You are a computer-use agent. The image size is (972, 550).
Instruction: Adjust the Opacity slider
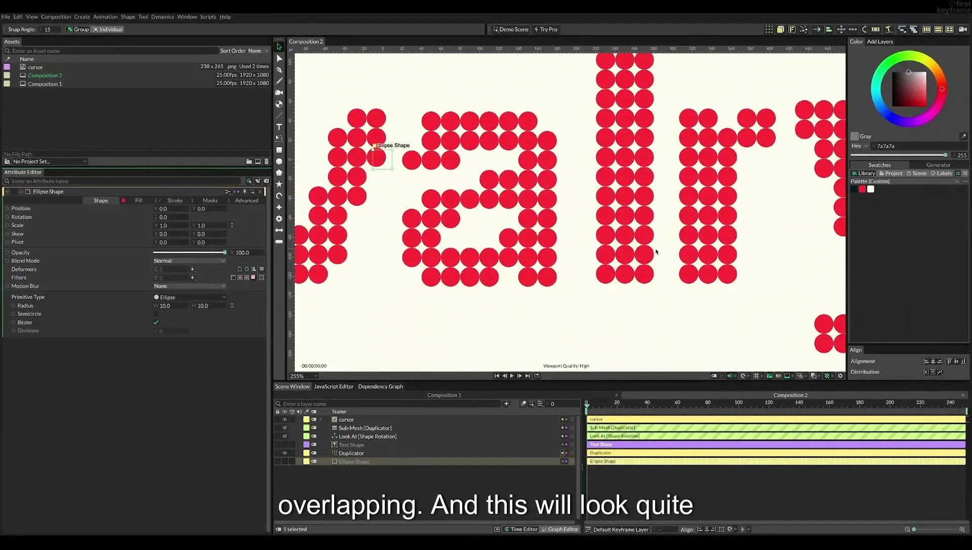pyautogui.click(x=189, y=253)
